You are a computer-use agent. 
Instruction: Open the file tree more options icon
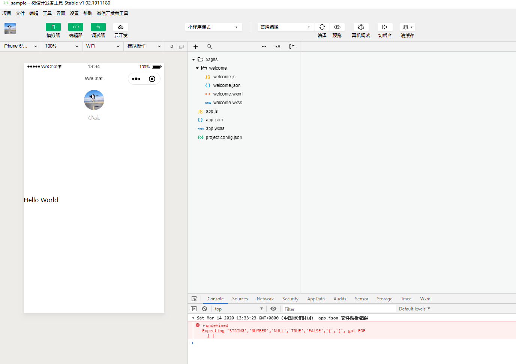[264, 46]
